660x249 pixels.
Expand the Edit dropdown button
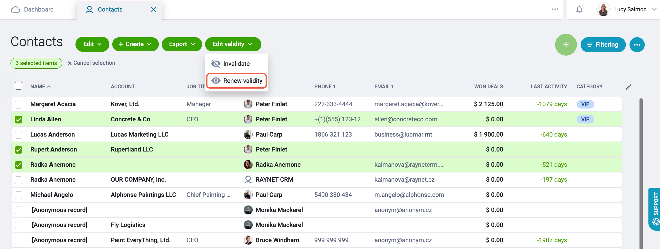point(92,44)
